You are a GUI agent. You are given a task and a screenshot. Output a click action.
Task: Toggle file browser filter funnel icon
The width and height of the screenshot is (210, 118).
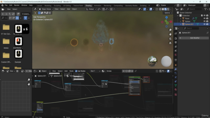[25, 18]
